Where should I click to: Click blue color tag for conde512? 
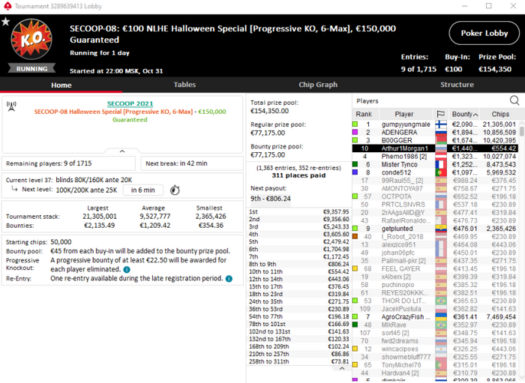[x=355, y=172]
